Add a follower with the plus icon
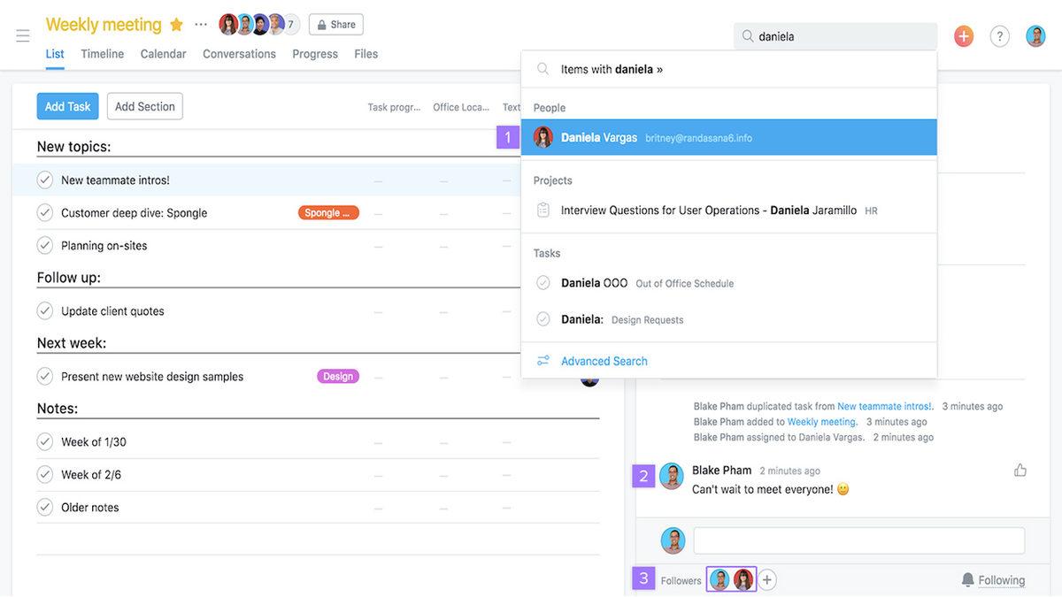The height and width of the screenshot is (597, 1062). pyautogui.click(x=767, y=580)
